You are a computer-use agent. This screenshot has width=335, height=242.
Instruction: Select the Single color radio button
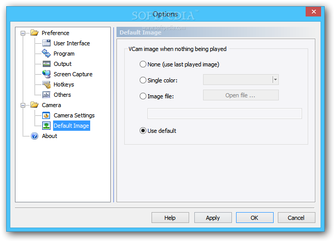coord(143,80)
